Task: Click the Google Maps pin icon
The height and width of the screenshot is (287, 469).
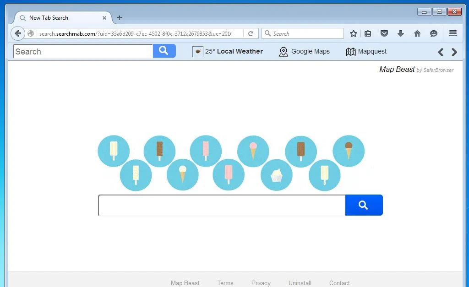Action: click(283, 52)
